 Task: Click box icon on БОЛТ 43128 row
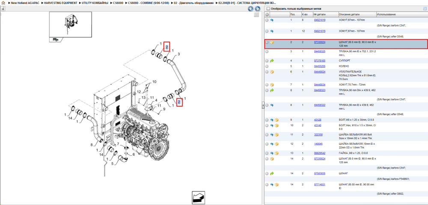pos(276,120)
